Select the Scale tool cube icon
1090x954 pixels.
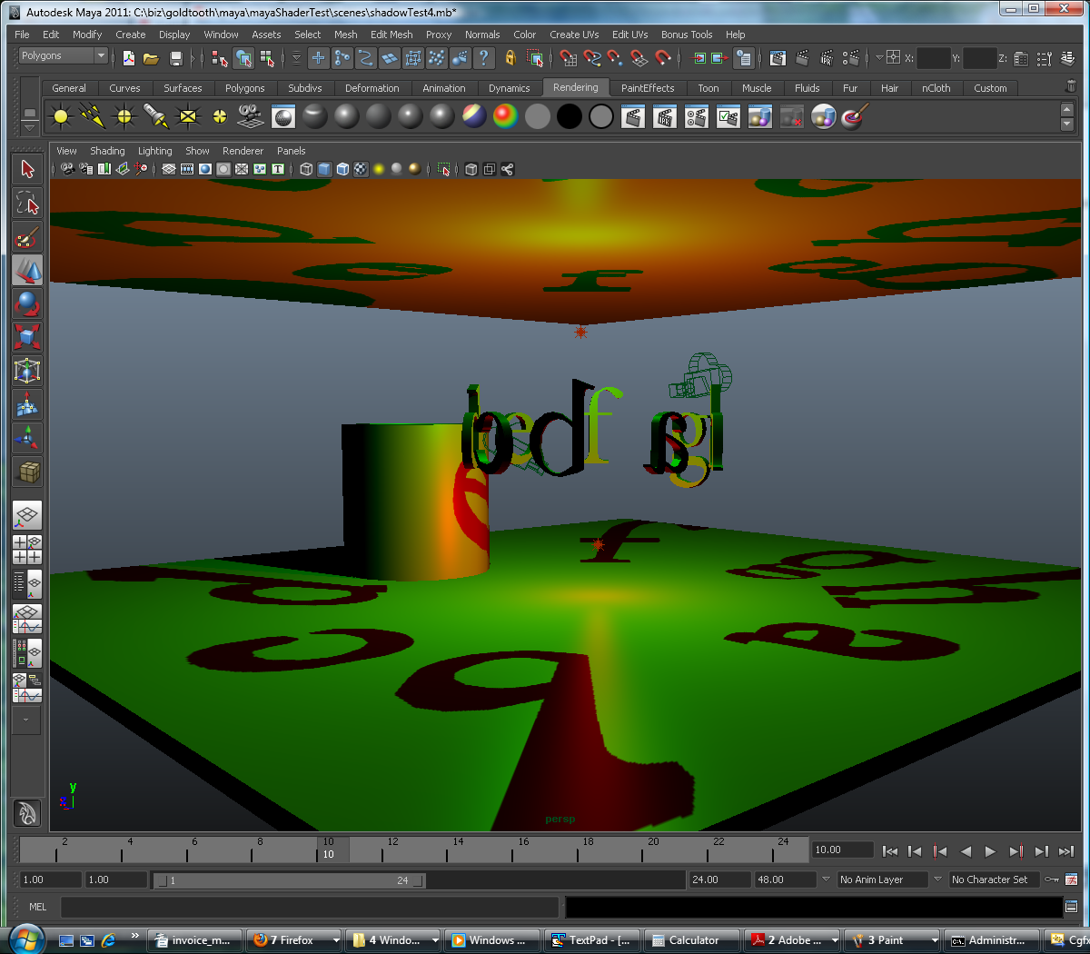pyautogui.click(x=27, y=337)
